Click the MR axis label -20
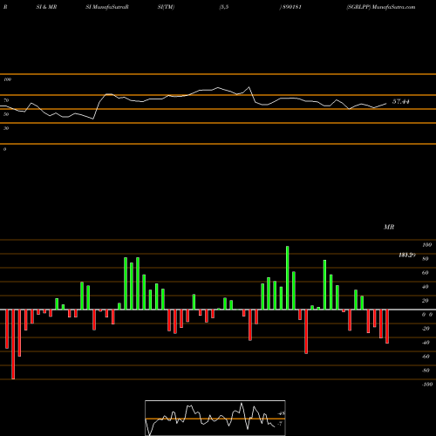The image size is (436, 436). click(x=426, y=329)
